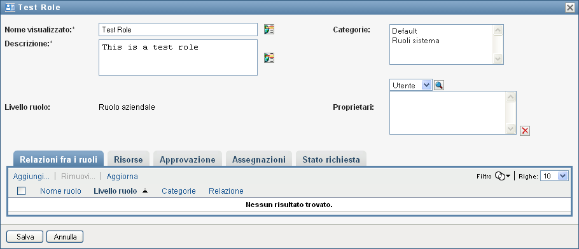Click sort arrow icon beside Livello ruolo
The image size is (579, 249).
pyautogui.click(x=145, y=191)
